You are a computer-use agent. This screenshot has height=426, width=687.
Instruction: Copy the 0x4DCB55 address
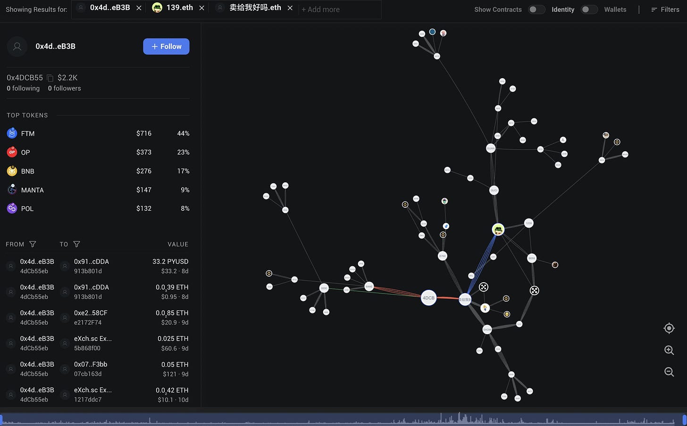[x=50, y=78]
